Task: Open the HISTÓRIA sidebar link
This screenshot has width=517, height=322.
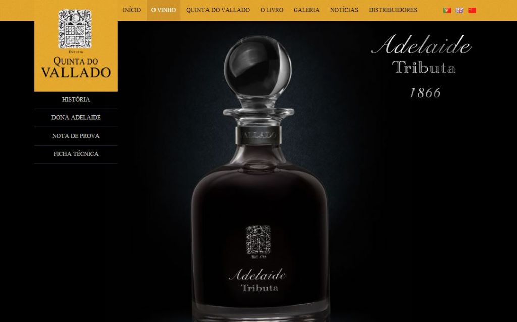Action: 76,99
